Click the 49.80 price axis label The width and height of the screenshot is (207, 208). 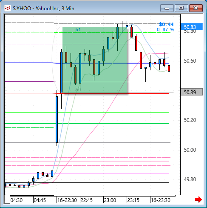pyautogui.click(x=190, y=179)
